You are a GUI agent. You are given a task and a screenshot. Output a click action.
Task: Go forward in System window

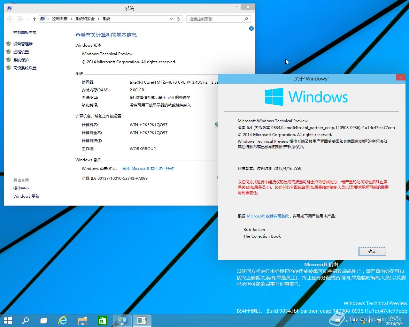pos(19,19)
